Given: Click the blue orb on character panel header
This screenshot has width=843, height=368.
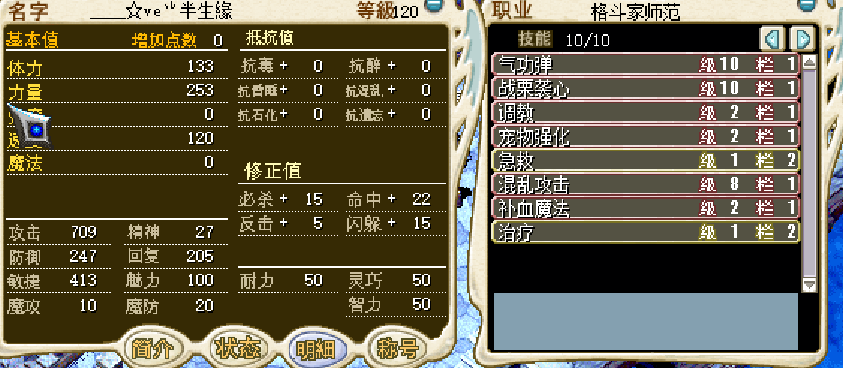Looking at the screenshot, I should click(432, 4).
